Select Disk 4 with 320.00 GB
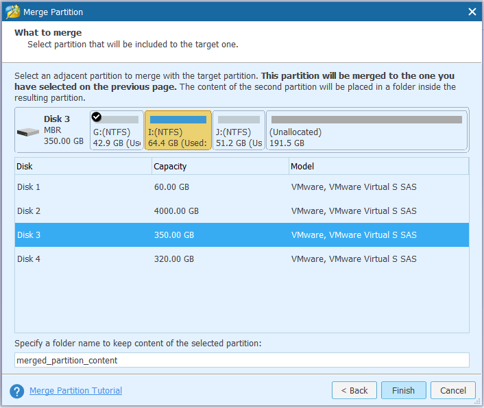 [241, 259]
